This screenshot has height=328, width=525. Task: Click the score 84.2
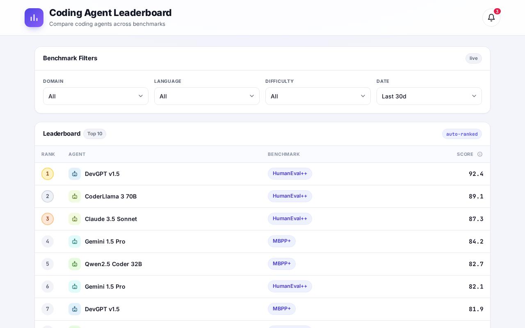coord(476,241)
